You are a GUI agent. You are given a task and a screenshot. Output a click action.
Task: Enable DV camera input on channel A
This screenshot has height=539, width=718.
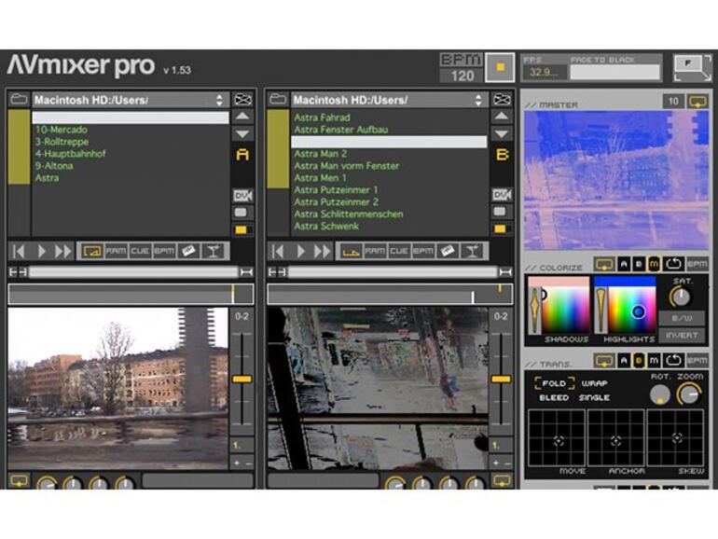click(242, 196)
